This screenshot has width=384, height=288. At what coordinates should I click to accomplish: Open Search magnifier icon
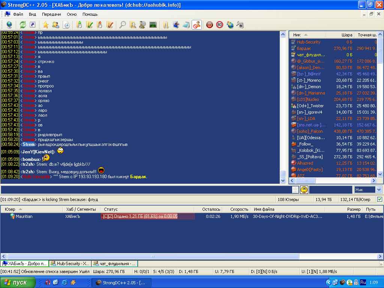[123, 25]
